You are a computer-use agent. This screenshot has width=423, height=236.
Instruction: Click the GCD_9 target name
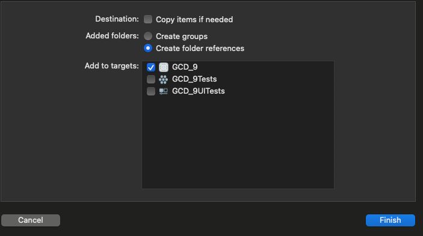(x=185, y=67)
